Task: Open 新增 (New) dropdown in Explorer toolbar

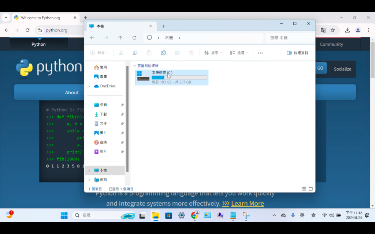Action: (x=99, y=53)
